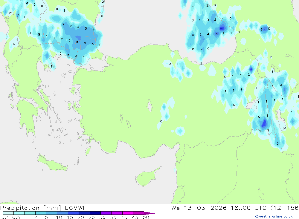Pick the 0.1 to 0.5 mm legend swatch
This screenshot has width=299, height=219.
pos(8,213)
